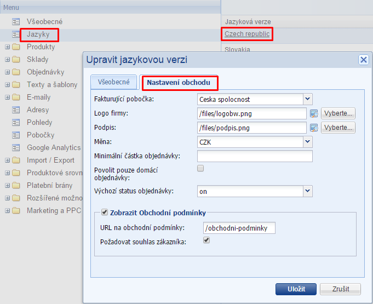Switch to the Všeobecné tab in dialog

pos(114,82)
